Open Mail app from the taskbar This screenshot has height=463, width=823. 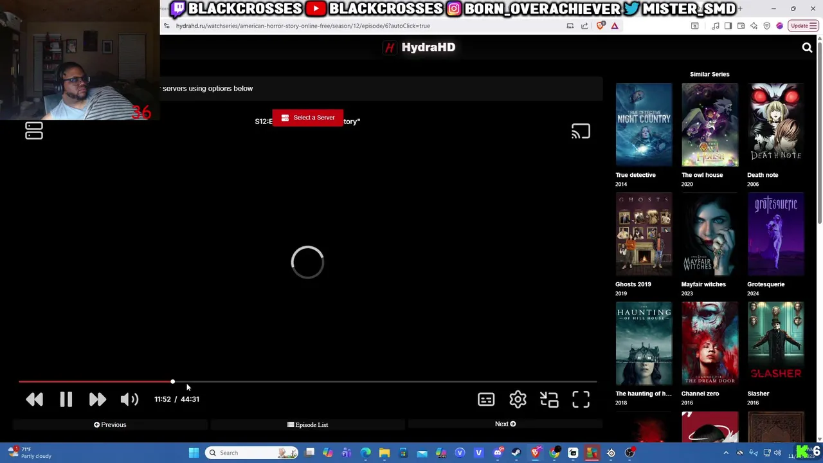point(422,453)
